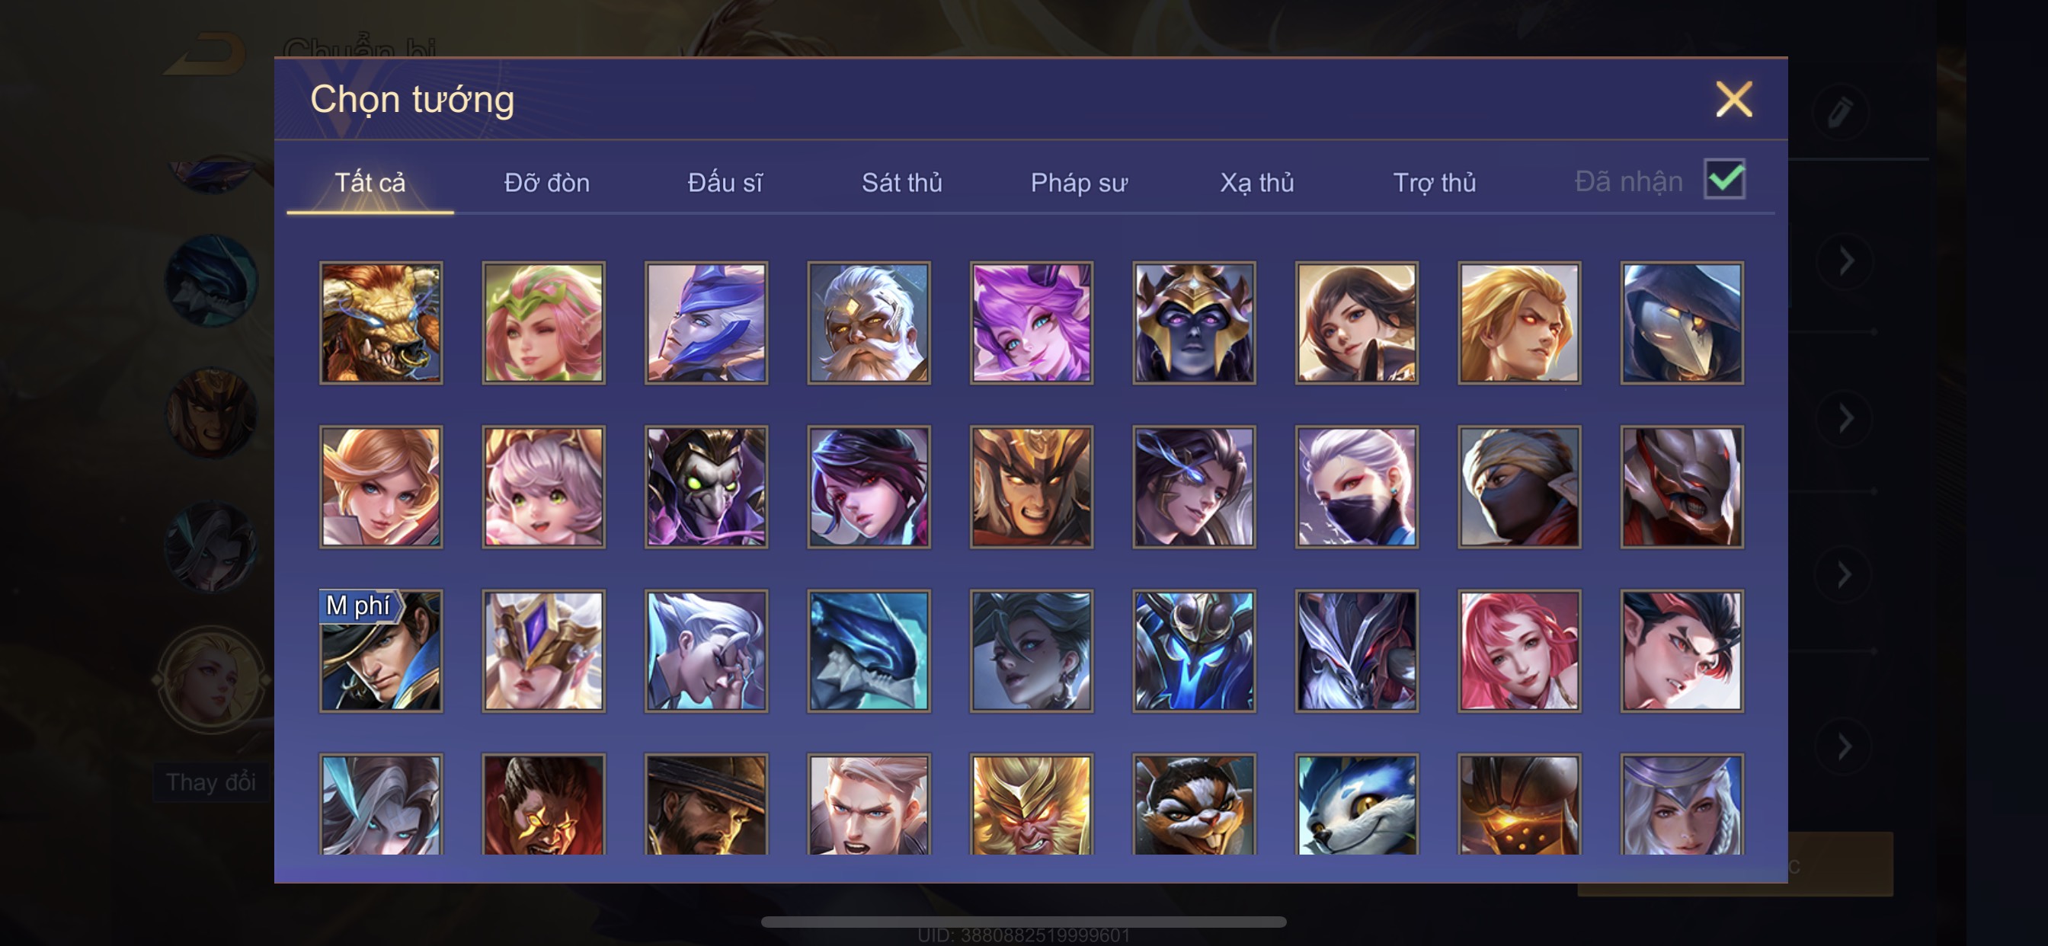Show the Pháp sư heroes tab

[x=1079, y=183]
